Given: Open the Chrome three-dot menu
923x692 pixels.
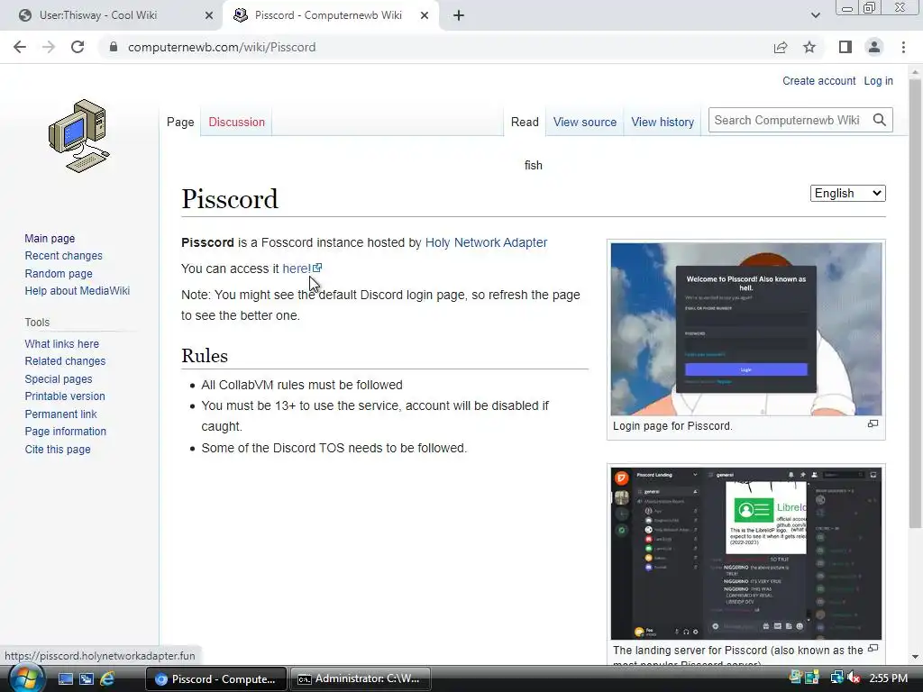Looking at the screenshot, I should click(x=903, y=47).
